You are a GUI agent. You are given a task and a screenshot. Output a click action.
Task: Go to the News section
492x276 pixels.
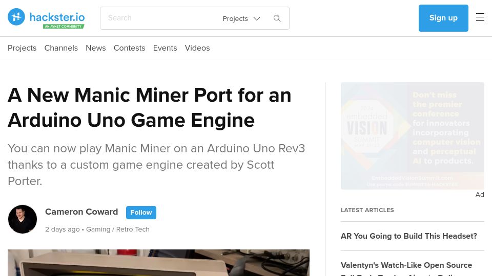tap(96, 48)
